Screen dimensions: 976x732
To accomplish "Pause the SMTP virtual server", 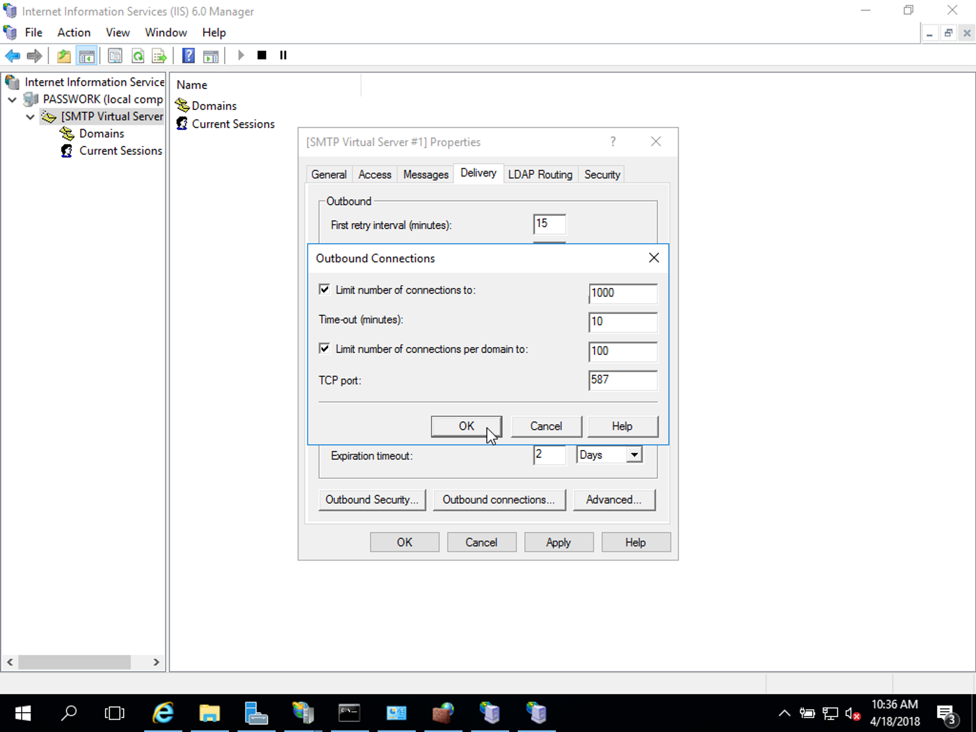I will 283,55.
